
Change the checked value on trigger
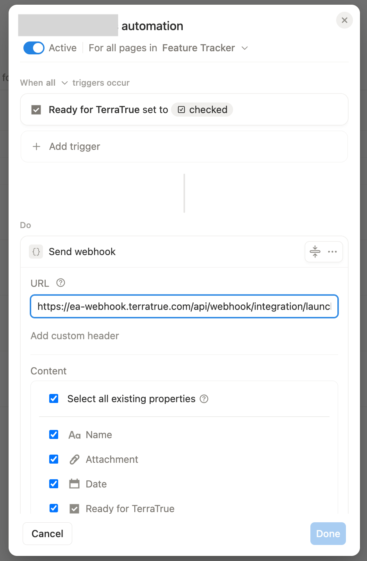click(202, 110)
